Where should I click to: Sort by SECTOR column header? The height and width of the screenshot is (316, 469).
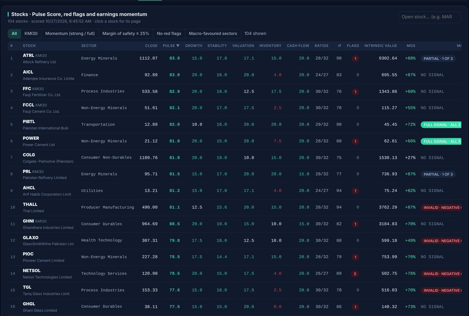[x=89, y=46]
